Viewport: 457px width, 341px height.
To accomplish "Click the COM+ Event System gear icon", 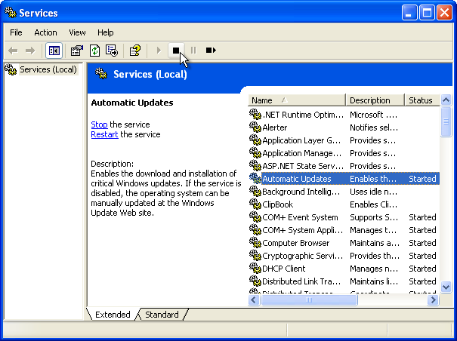I will click(x=255, y=217).
